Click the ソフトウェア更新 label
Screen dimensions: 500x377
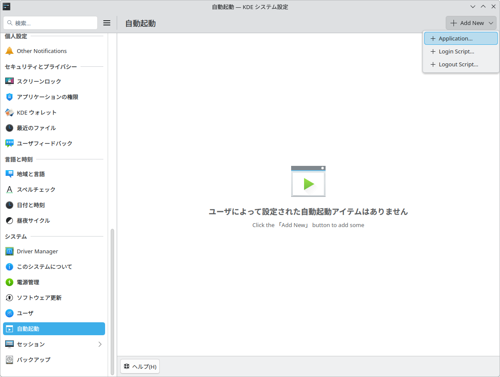tap(39, 298)
